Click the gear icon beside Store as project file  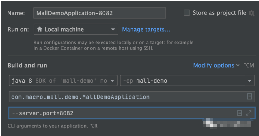251,13
